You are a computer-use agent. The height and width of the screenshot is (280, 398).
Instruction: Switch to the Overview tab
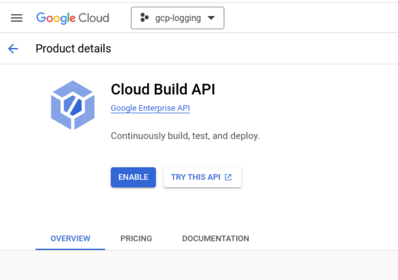click(70, 239)
